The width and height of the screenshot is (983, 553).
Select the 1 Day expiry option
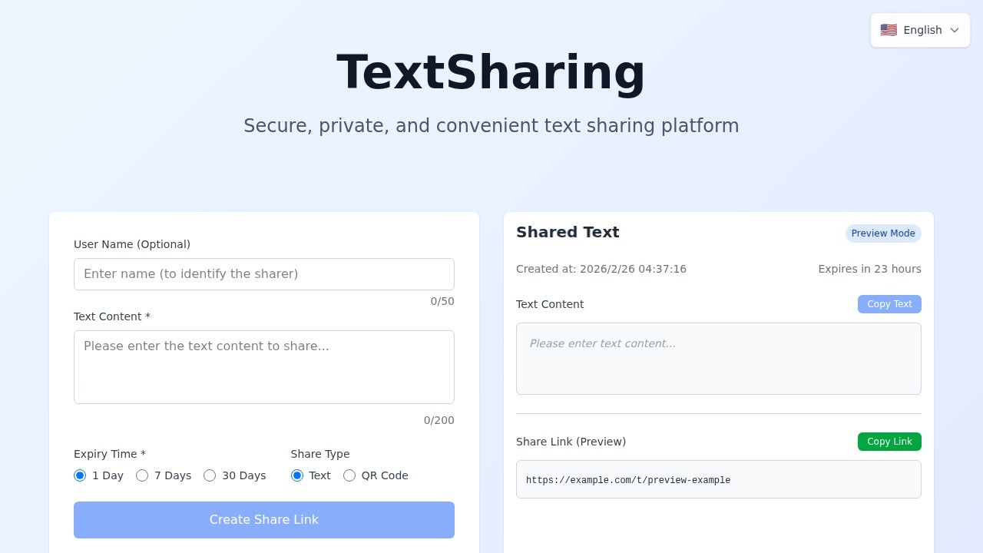(x=80, y=475)
